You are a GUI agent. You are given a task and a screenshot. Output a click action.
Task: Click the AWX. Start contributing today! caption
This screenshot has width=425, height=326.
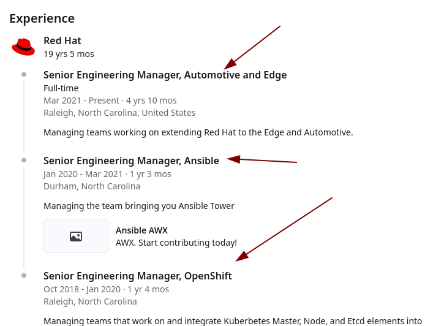[176, 243]
